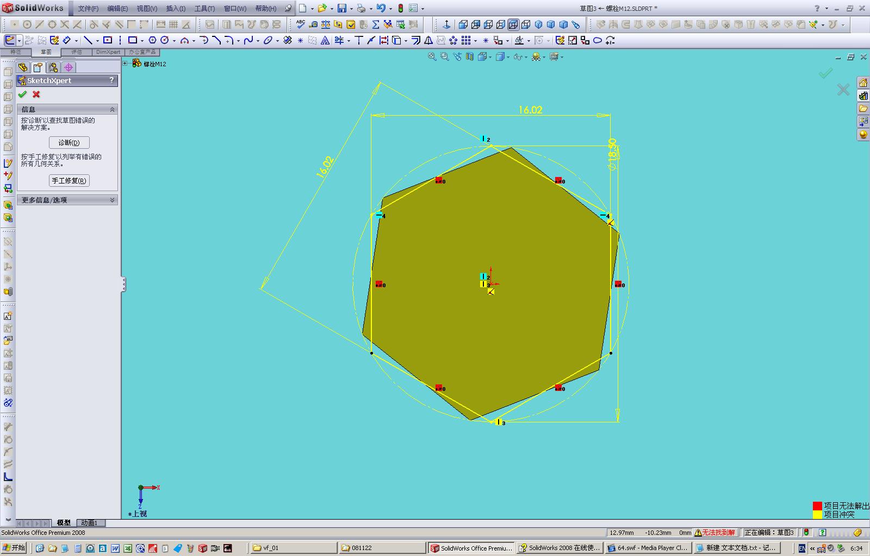870x556 pixels.
Task: Click the Section View icon
Action: coord(470,56)
